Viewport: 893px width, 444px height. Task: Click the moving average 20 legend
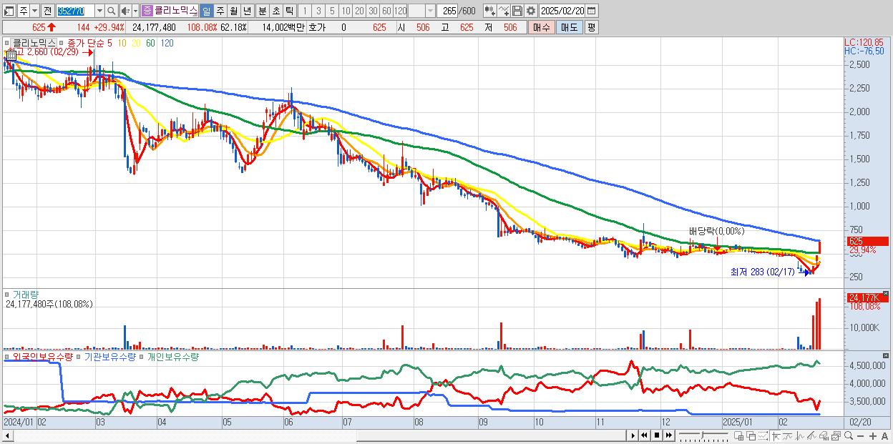point(136,43)
